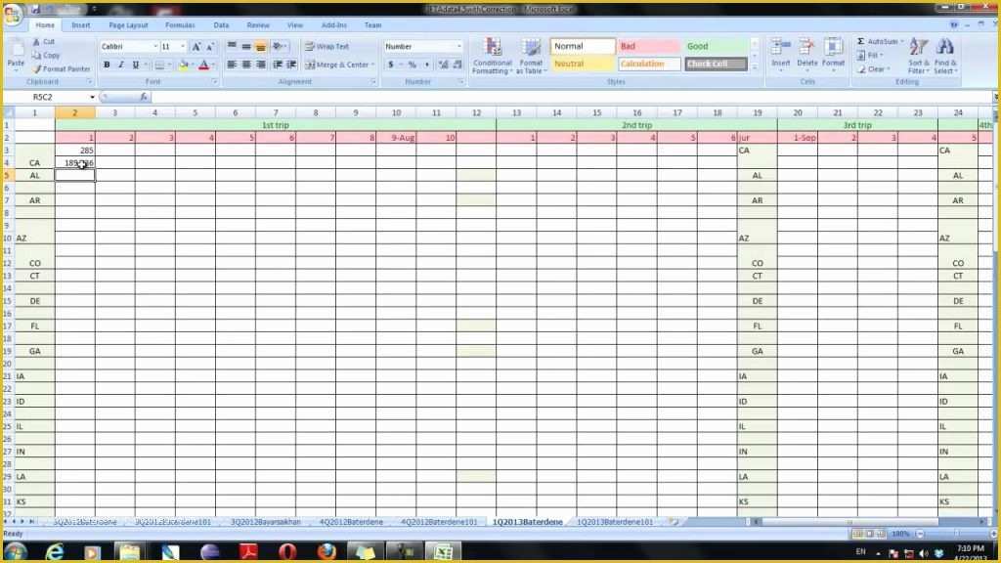Open Firefox from the taskbar

pos(326,551)
